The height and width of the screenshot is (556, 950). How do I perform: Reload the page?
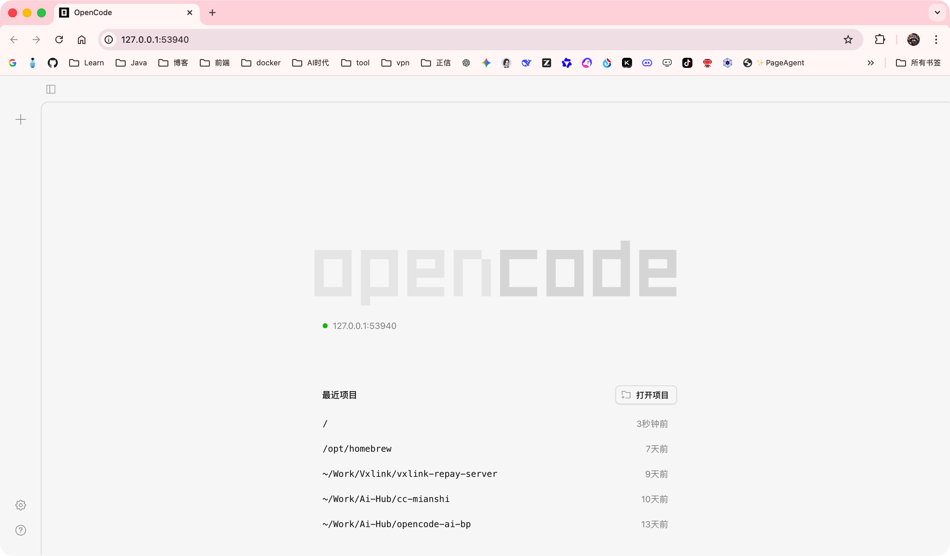(x=59, y=40)
